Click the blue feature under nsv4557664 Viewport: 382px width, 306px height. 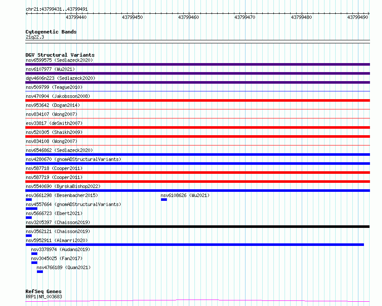31,209
